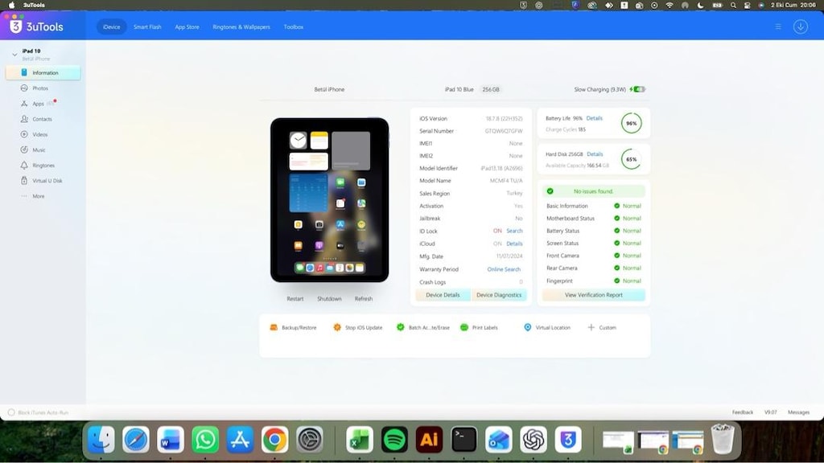
Task: Click Refresh under device preview
Action: (363, 299)
